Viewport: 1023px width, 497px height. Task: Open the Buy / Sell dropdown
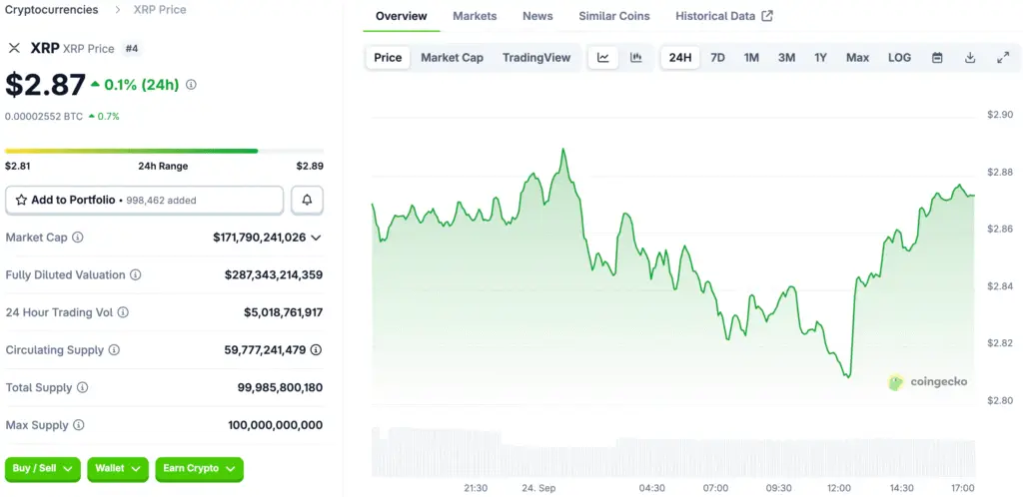(x=42, y=469)
